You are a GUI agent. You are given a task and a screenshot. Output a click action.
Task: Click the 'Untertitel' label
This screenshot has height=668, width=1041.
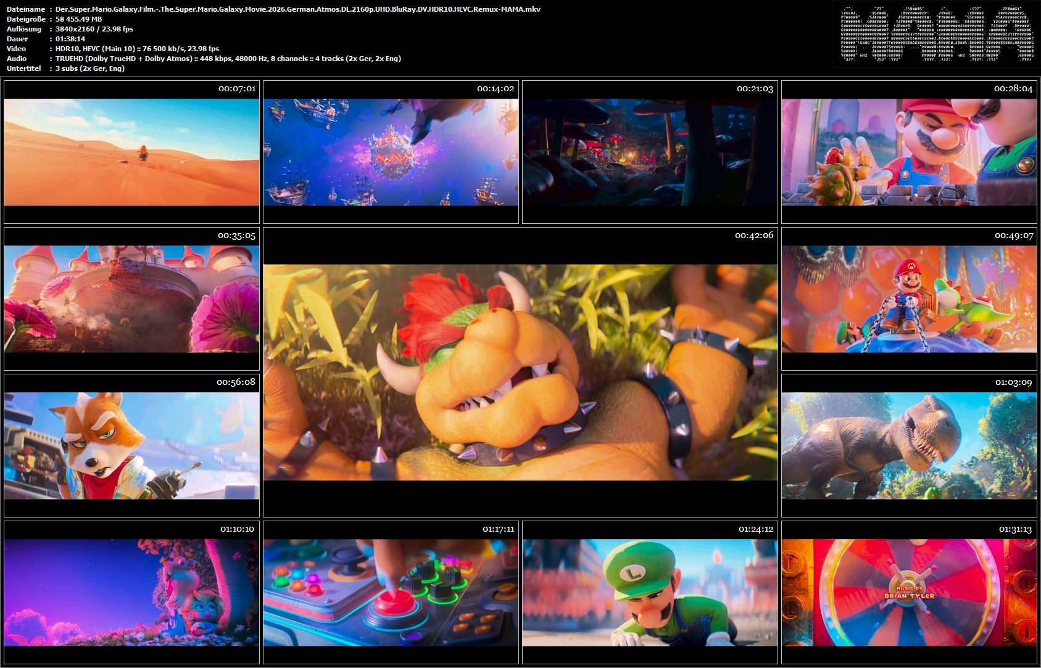tap(24, 68)
